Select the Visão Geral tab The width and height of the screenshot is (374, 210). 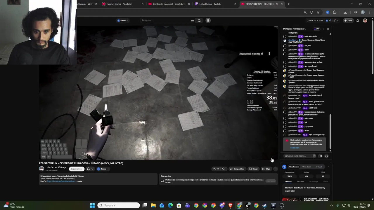pos(307,167)
